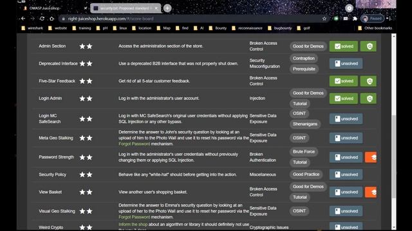412x231 pixels.
Task: Open the wireshark bookmark folder
Action: click(x=32, y=28)
